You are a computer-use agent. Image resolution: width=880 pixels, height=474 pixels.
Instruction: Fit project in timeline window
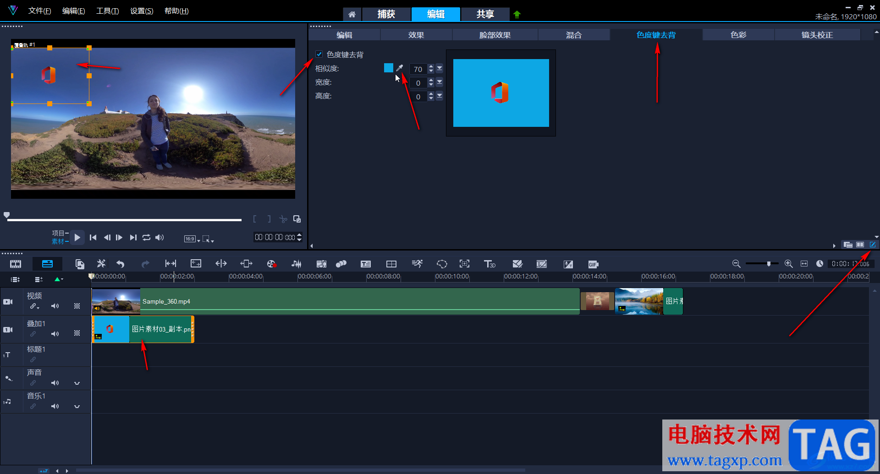pos(804,263)
